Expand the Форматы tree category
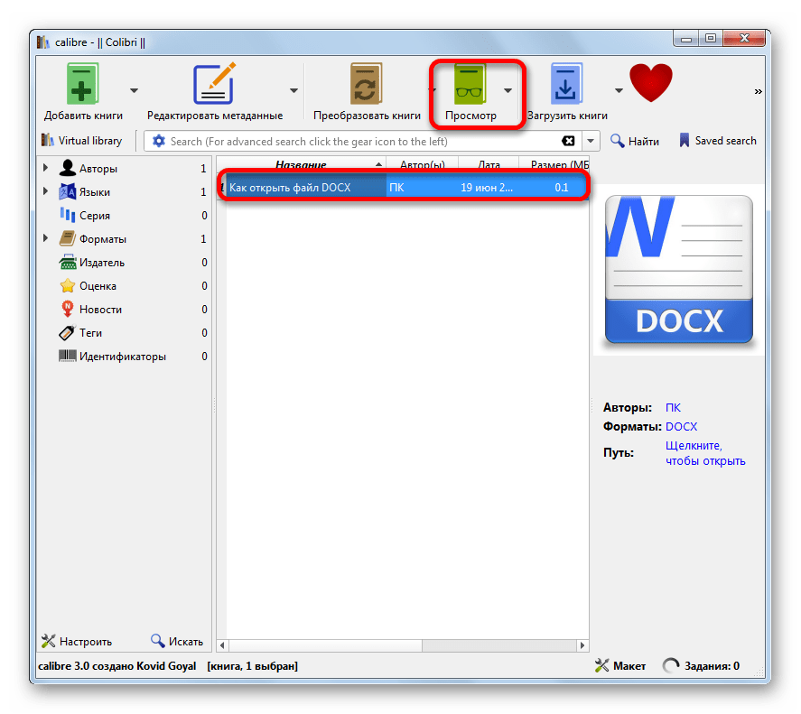The height and width of the screenshot is (714, 801). pos(45,238)
